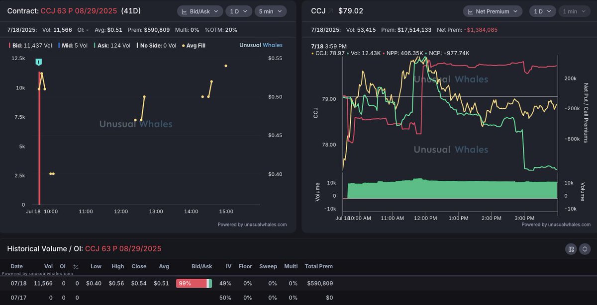This screenshot has width=597, height=305.
Task: Open the Bid/Ask chart type dropdown
Action: pyautogui.click(x=199, y=11)
